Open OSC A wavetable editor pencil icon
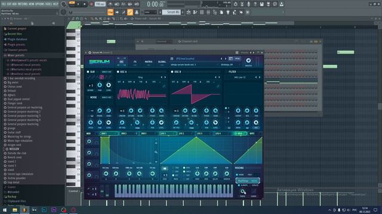382x214 pixels. click(164, 86)
